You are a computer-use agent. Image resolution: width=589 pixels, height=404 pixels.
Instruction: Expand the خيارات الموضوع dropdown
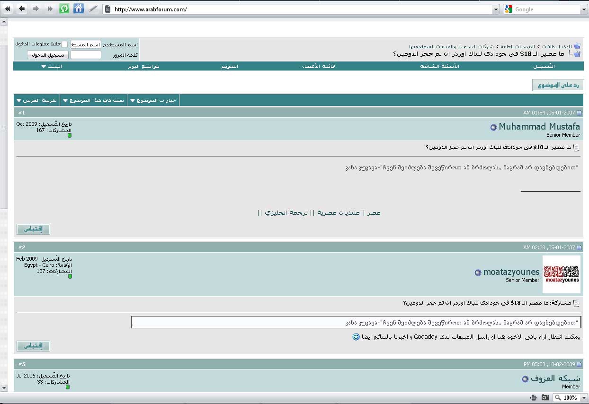[153, 100]
